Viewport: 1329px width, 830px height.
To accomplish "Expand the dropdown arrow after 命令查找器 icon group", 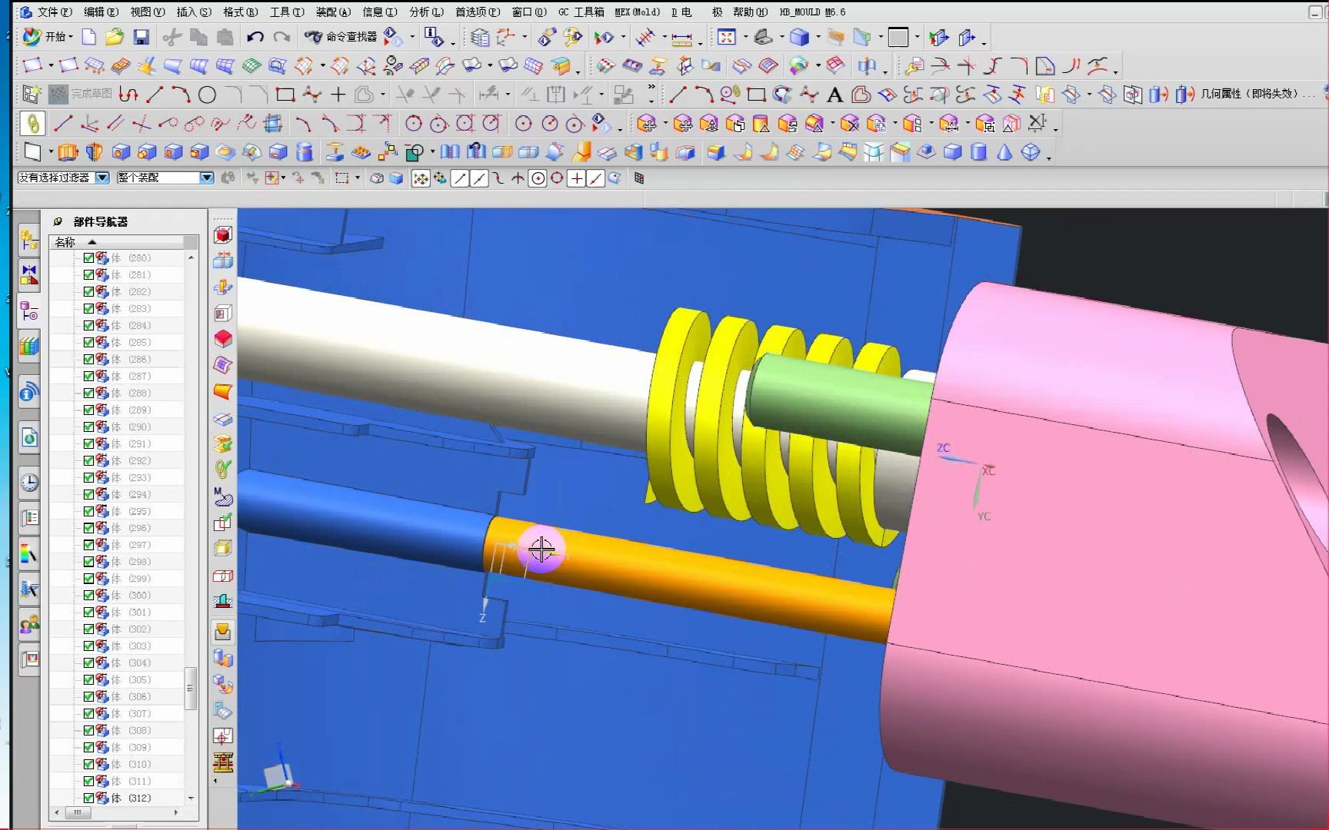I will tap(412, 37).
